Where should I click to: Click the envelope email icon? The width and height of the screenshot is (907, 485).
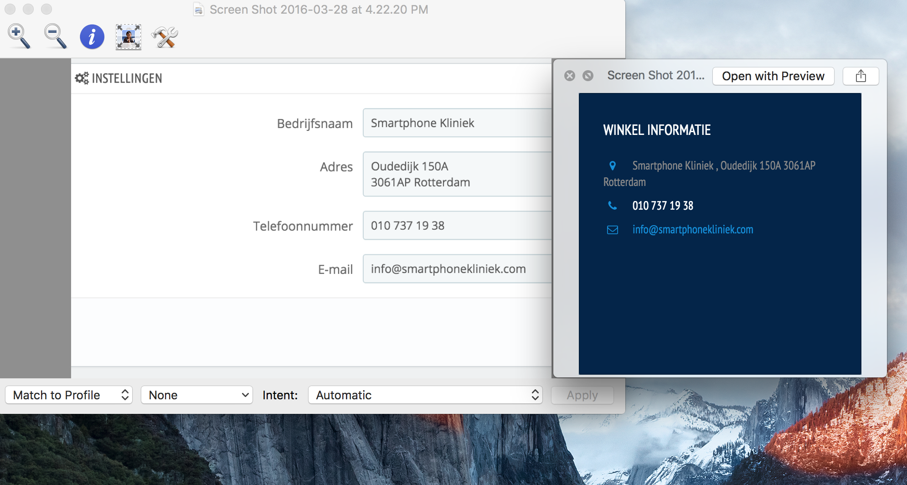click(x=613, y=230)
